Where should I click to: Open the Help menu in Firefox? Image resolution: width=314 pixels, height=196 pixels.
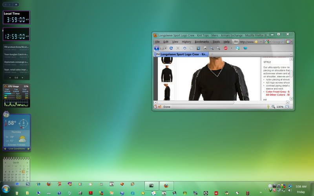tap(226, 42)
